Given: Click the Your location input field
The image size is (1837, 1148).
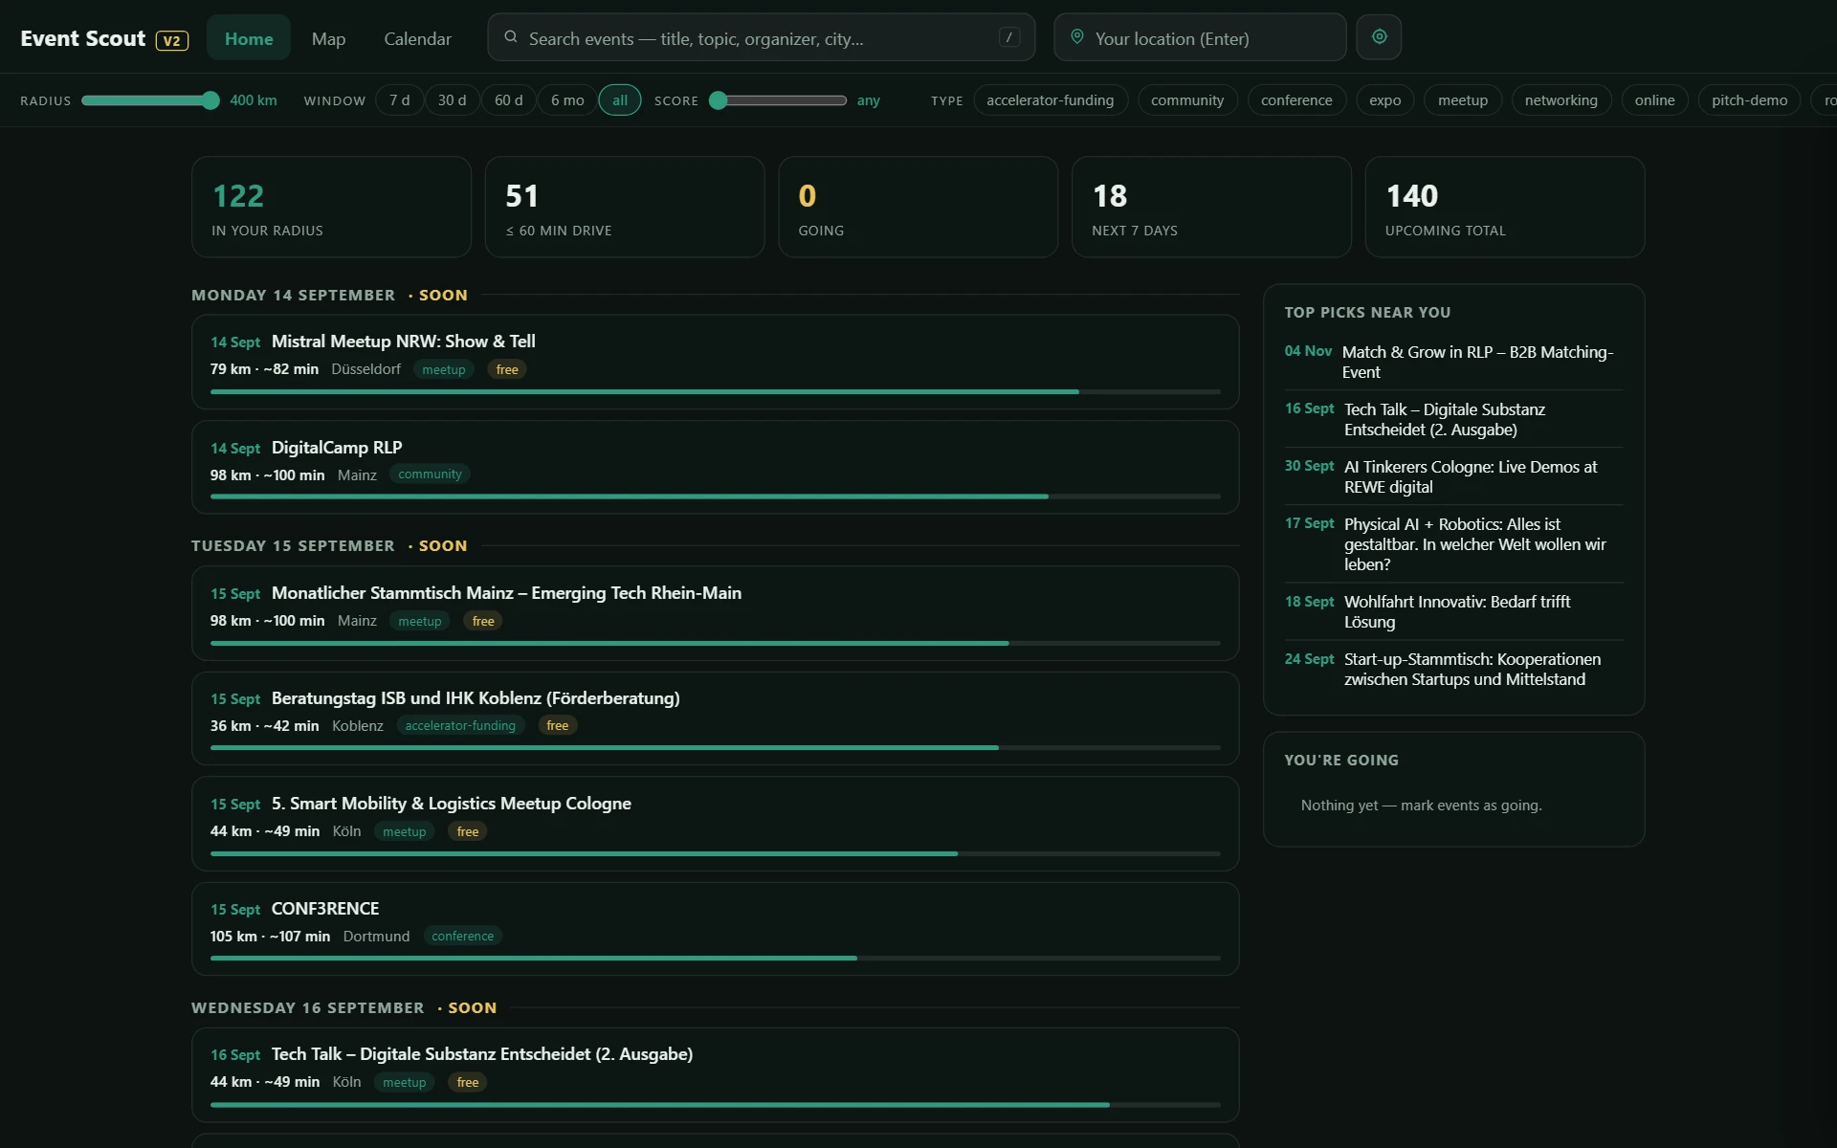Looking at the screenshot, I should click(1200, 37).
